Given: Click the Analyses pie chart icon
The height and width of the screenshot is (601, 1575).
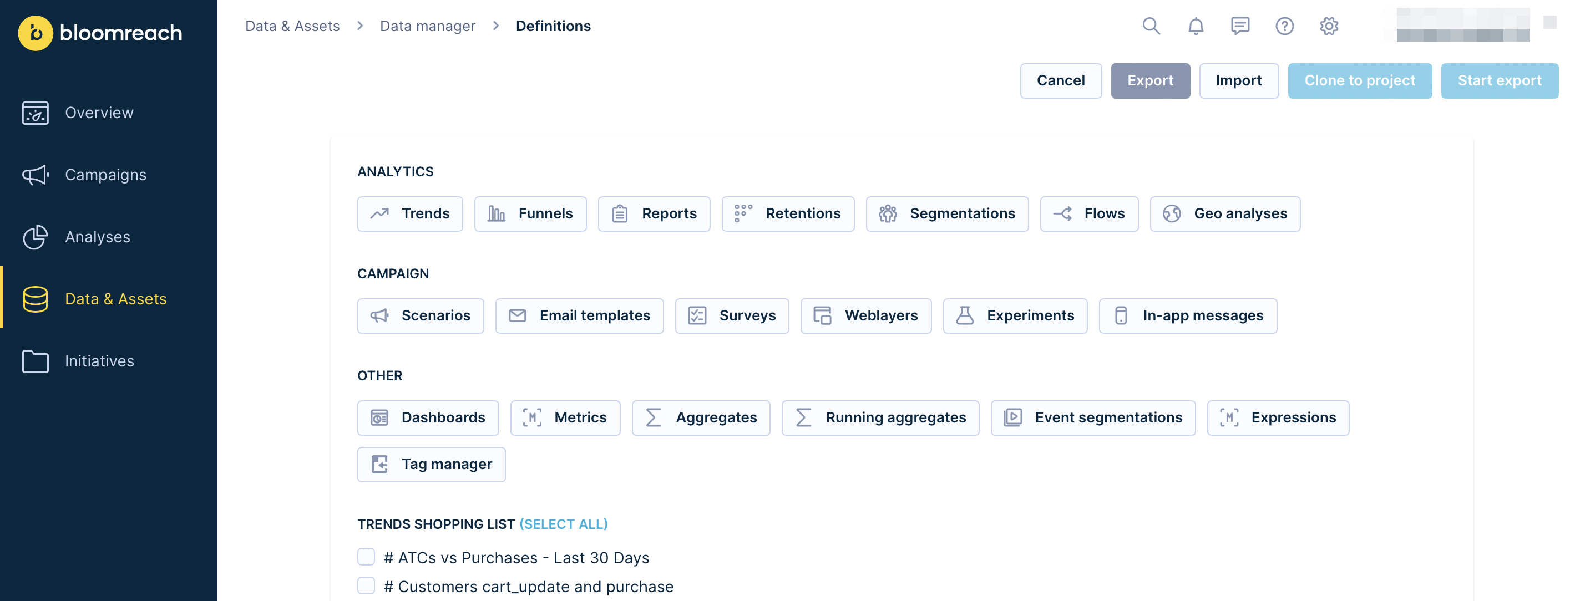Looking at the screenshot, I should coord(35,237).
